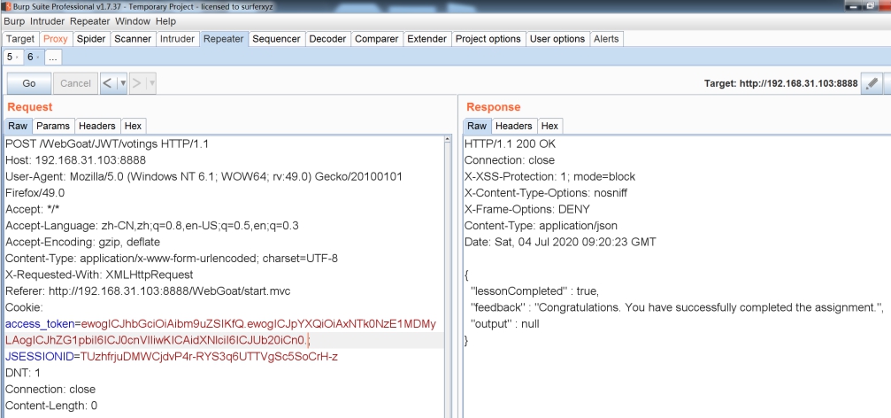Click the Content-Length: 0 line
This screenshot has height=418, width=891.
pyautogui.click(x=51, y=406)
